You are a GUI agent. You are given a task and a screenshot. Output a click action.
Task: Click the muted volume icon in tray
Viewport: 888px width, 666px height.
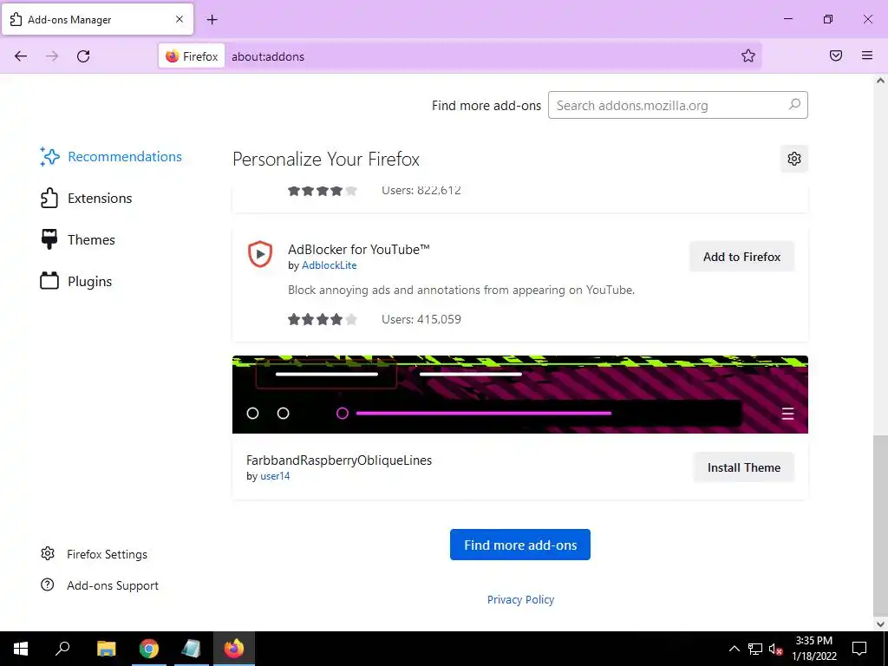pos(775,649)
